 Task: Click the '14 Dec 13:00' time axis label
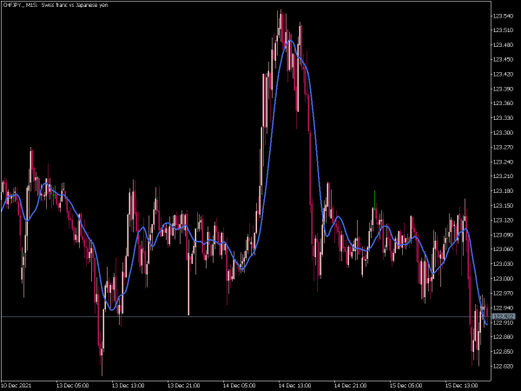click(294, 386)
